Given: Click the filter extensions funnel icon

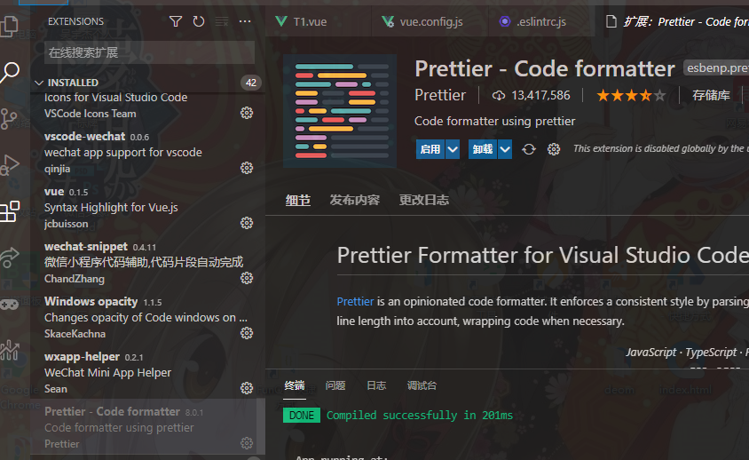Looking at the screenshot, I should 176,21.
